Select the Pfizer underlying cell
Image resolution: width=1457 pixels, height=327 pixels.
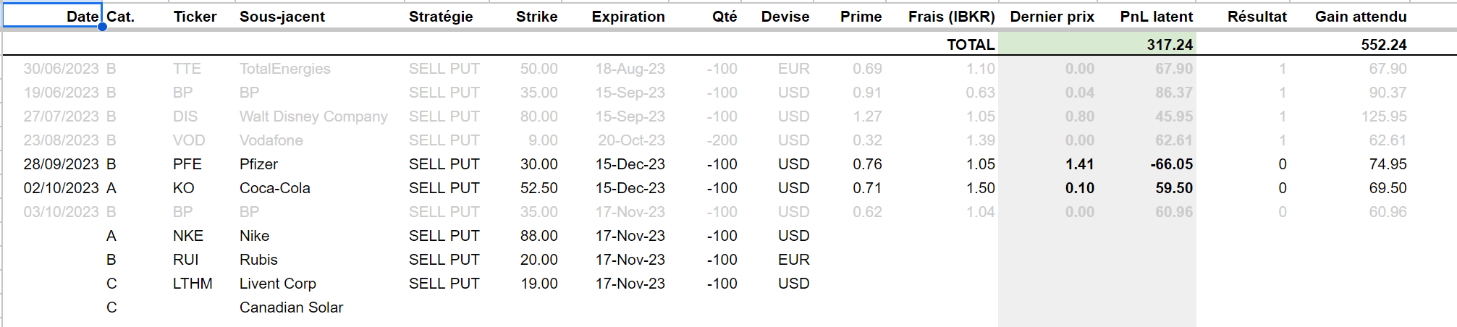click(258, 164)
